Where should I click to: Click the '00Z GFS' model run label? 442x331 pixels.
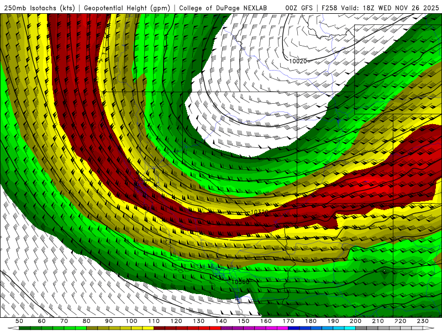299,8
